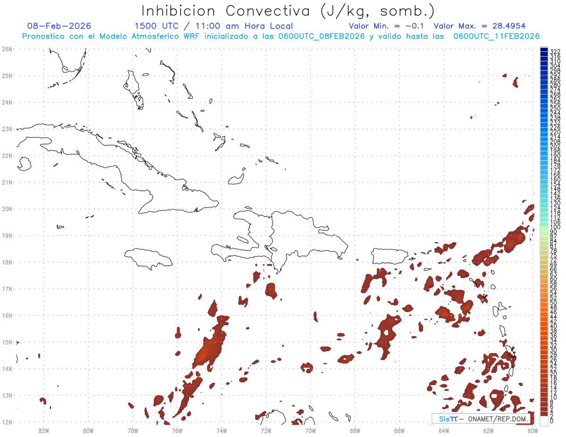Click the 18N latitude label
Image resolution: width=566 pixels, height=437 pixels.
(x=7, y=262)
